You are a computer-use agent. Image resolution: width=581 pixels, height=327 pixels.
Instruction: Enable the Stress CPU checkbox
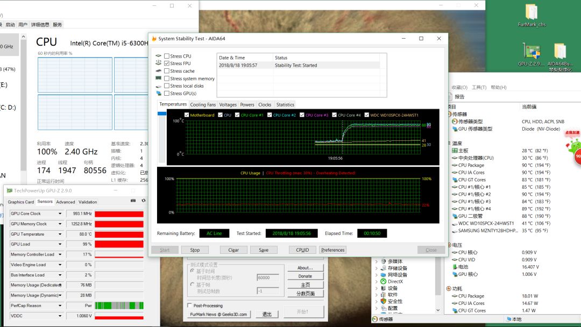coord(167,56)
